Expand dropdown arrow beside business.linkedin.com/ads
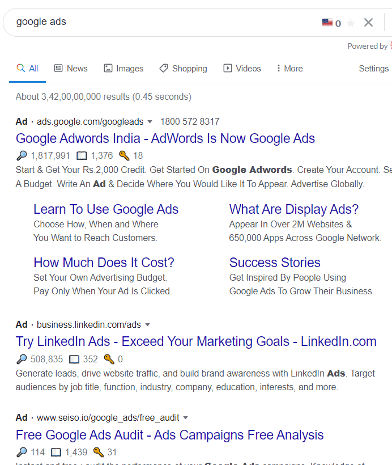Image resolution: width=392 pixels, height=465 pixels. click(147, 325)
